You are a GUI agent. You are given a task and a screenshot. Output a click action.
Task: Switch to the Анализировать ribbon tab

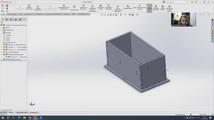coord(39,14)
